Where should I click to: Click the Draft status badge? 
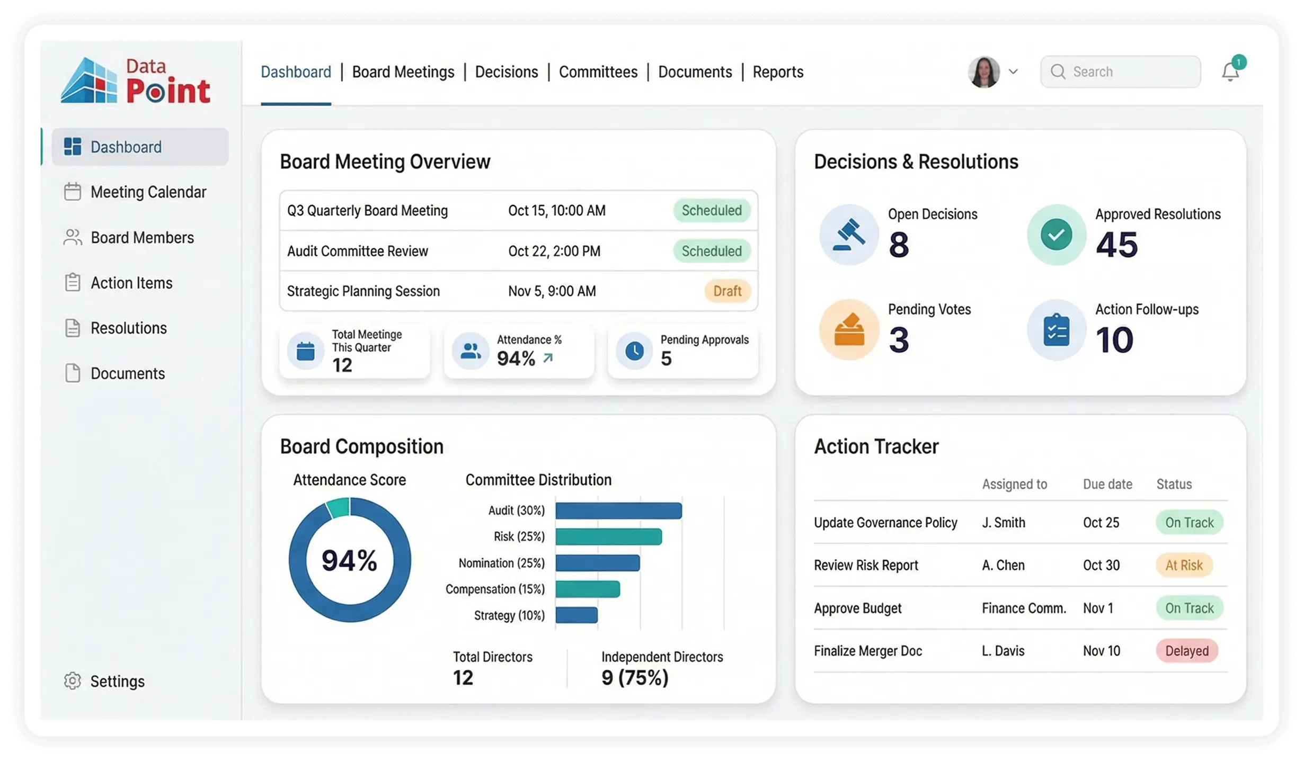pos(727,291)
